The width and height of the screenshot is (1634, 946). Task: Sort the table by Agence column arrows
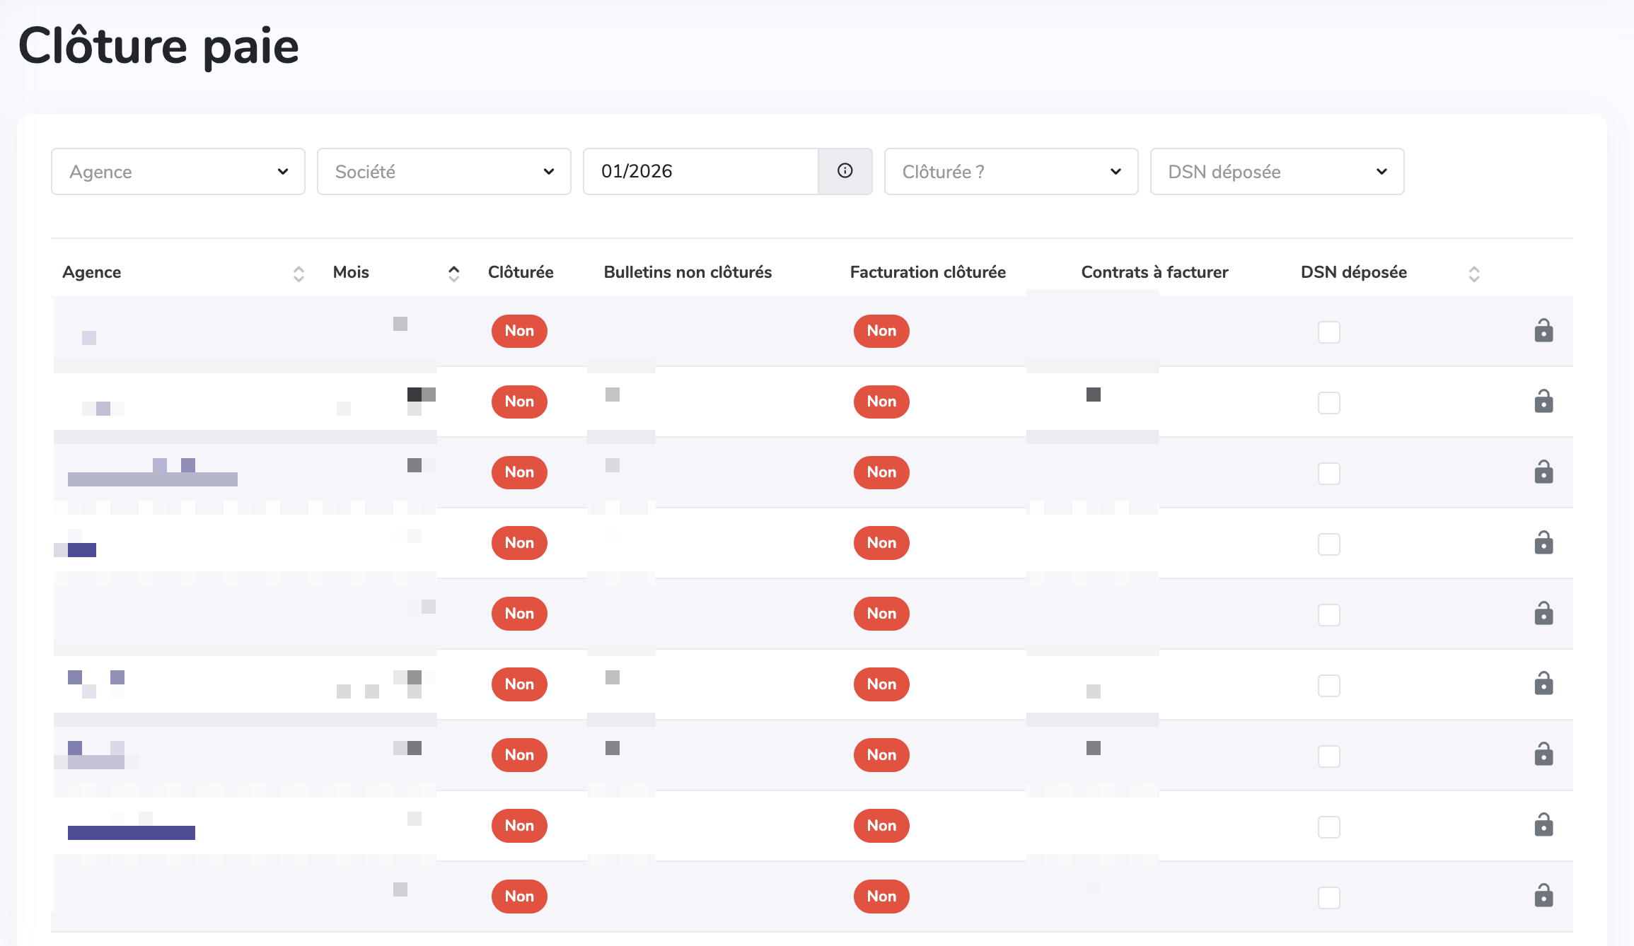299,274
